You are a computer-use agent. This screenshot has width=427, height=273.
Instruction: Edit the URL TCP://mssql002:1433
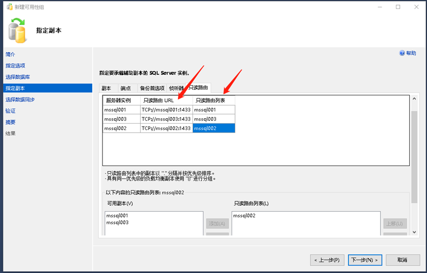[166, 128]
